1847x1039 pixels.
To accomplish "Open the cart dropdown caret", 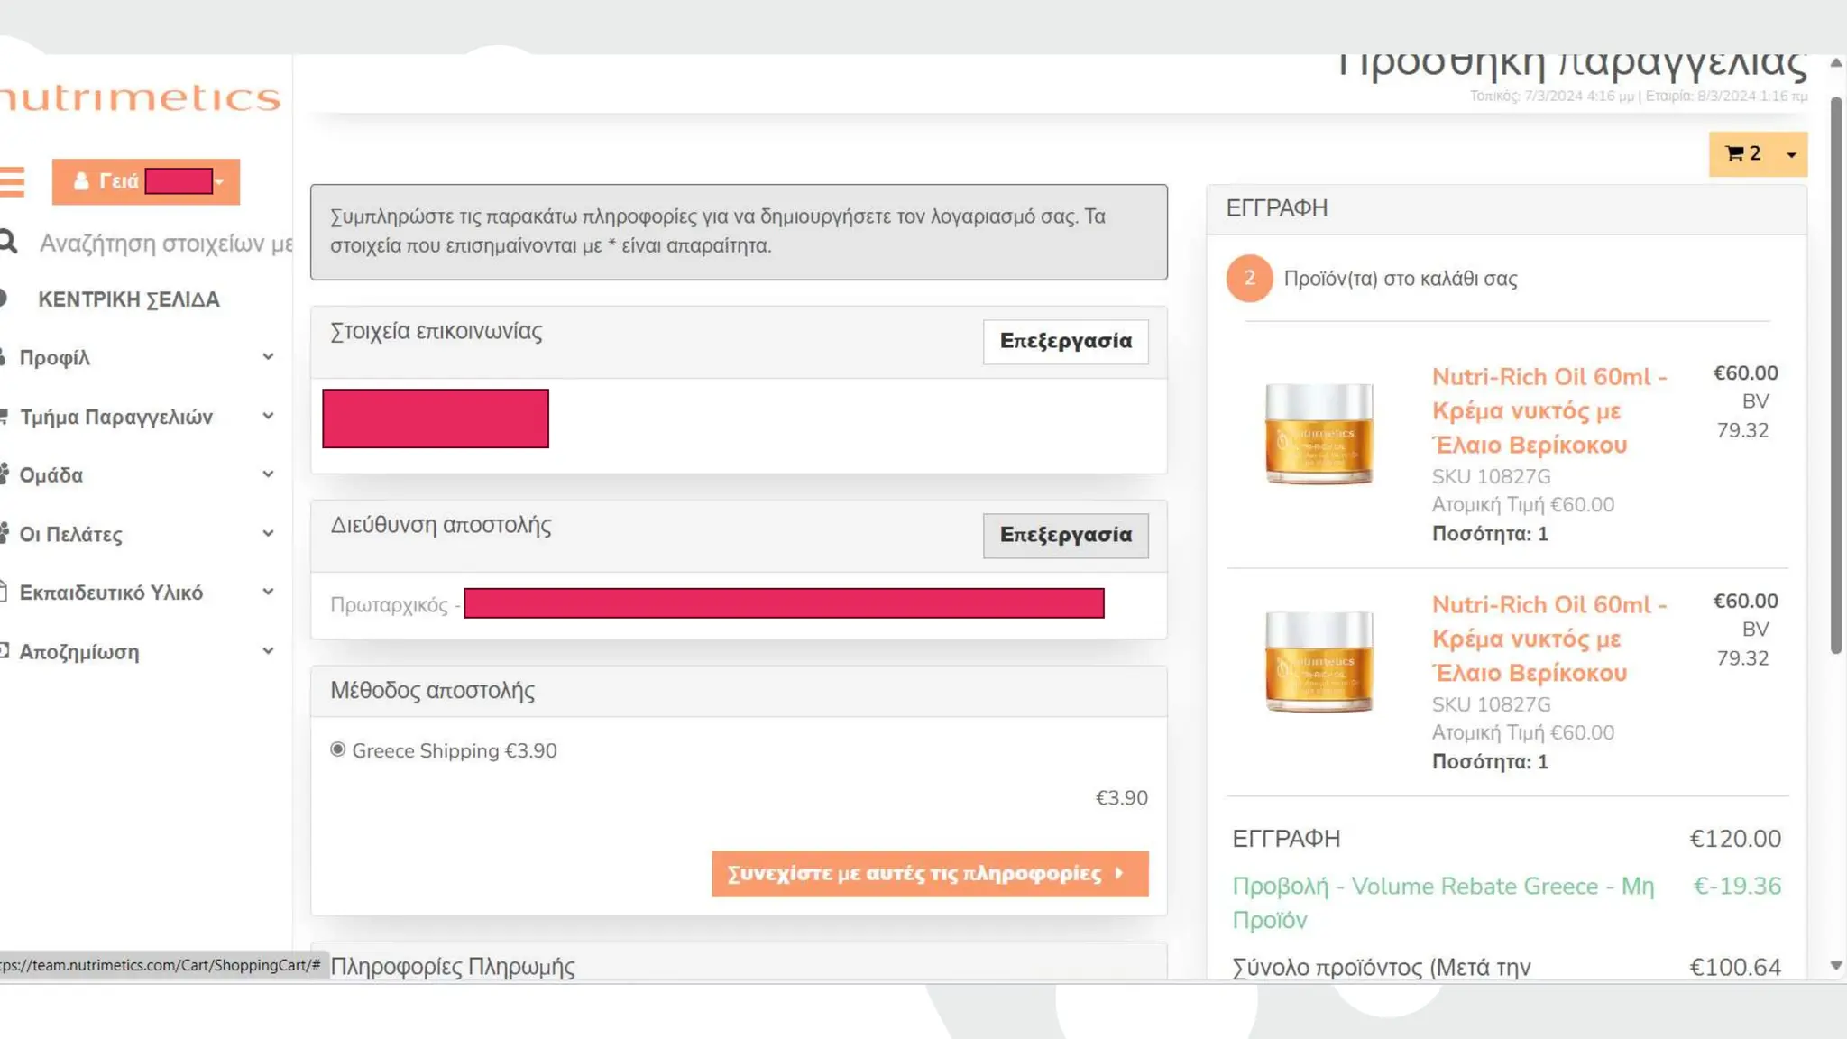I will (x=1791, y=155).
